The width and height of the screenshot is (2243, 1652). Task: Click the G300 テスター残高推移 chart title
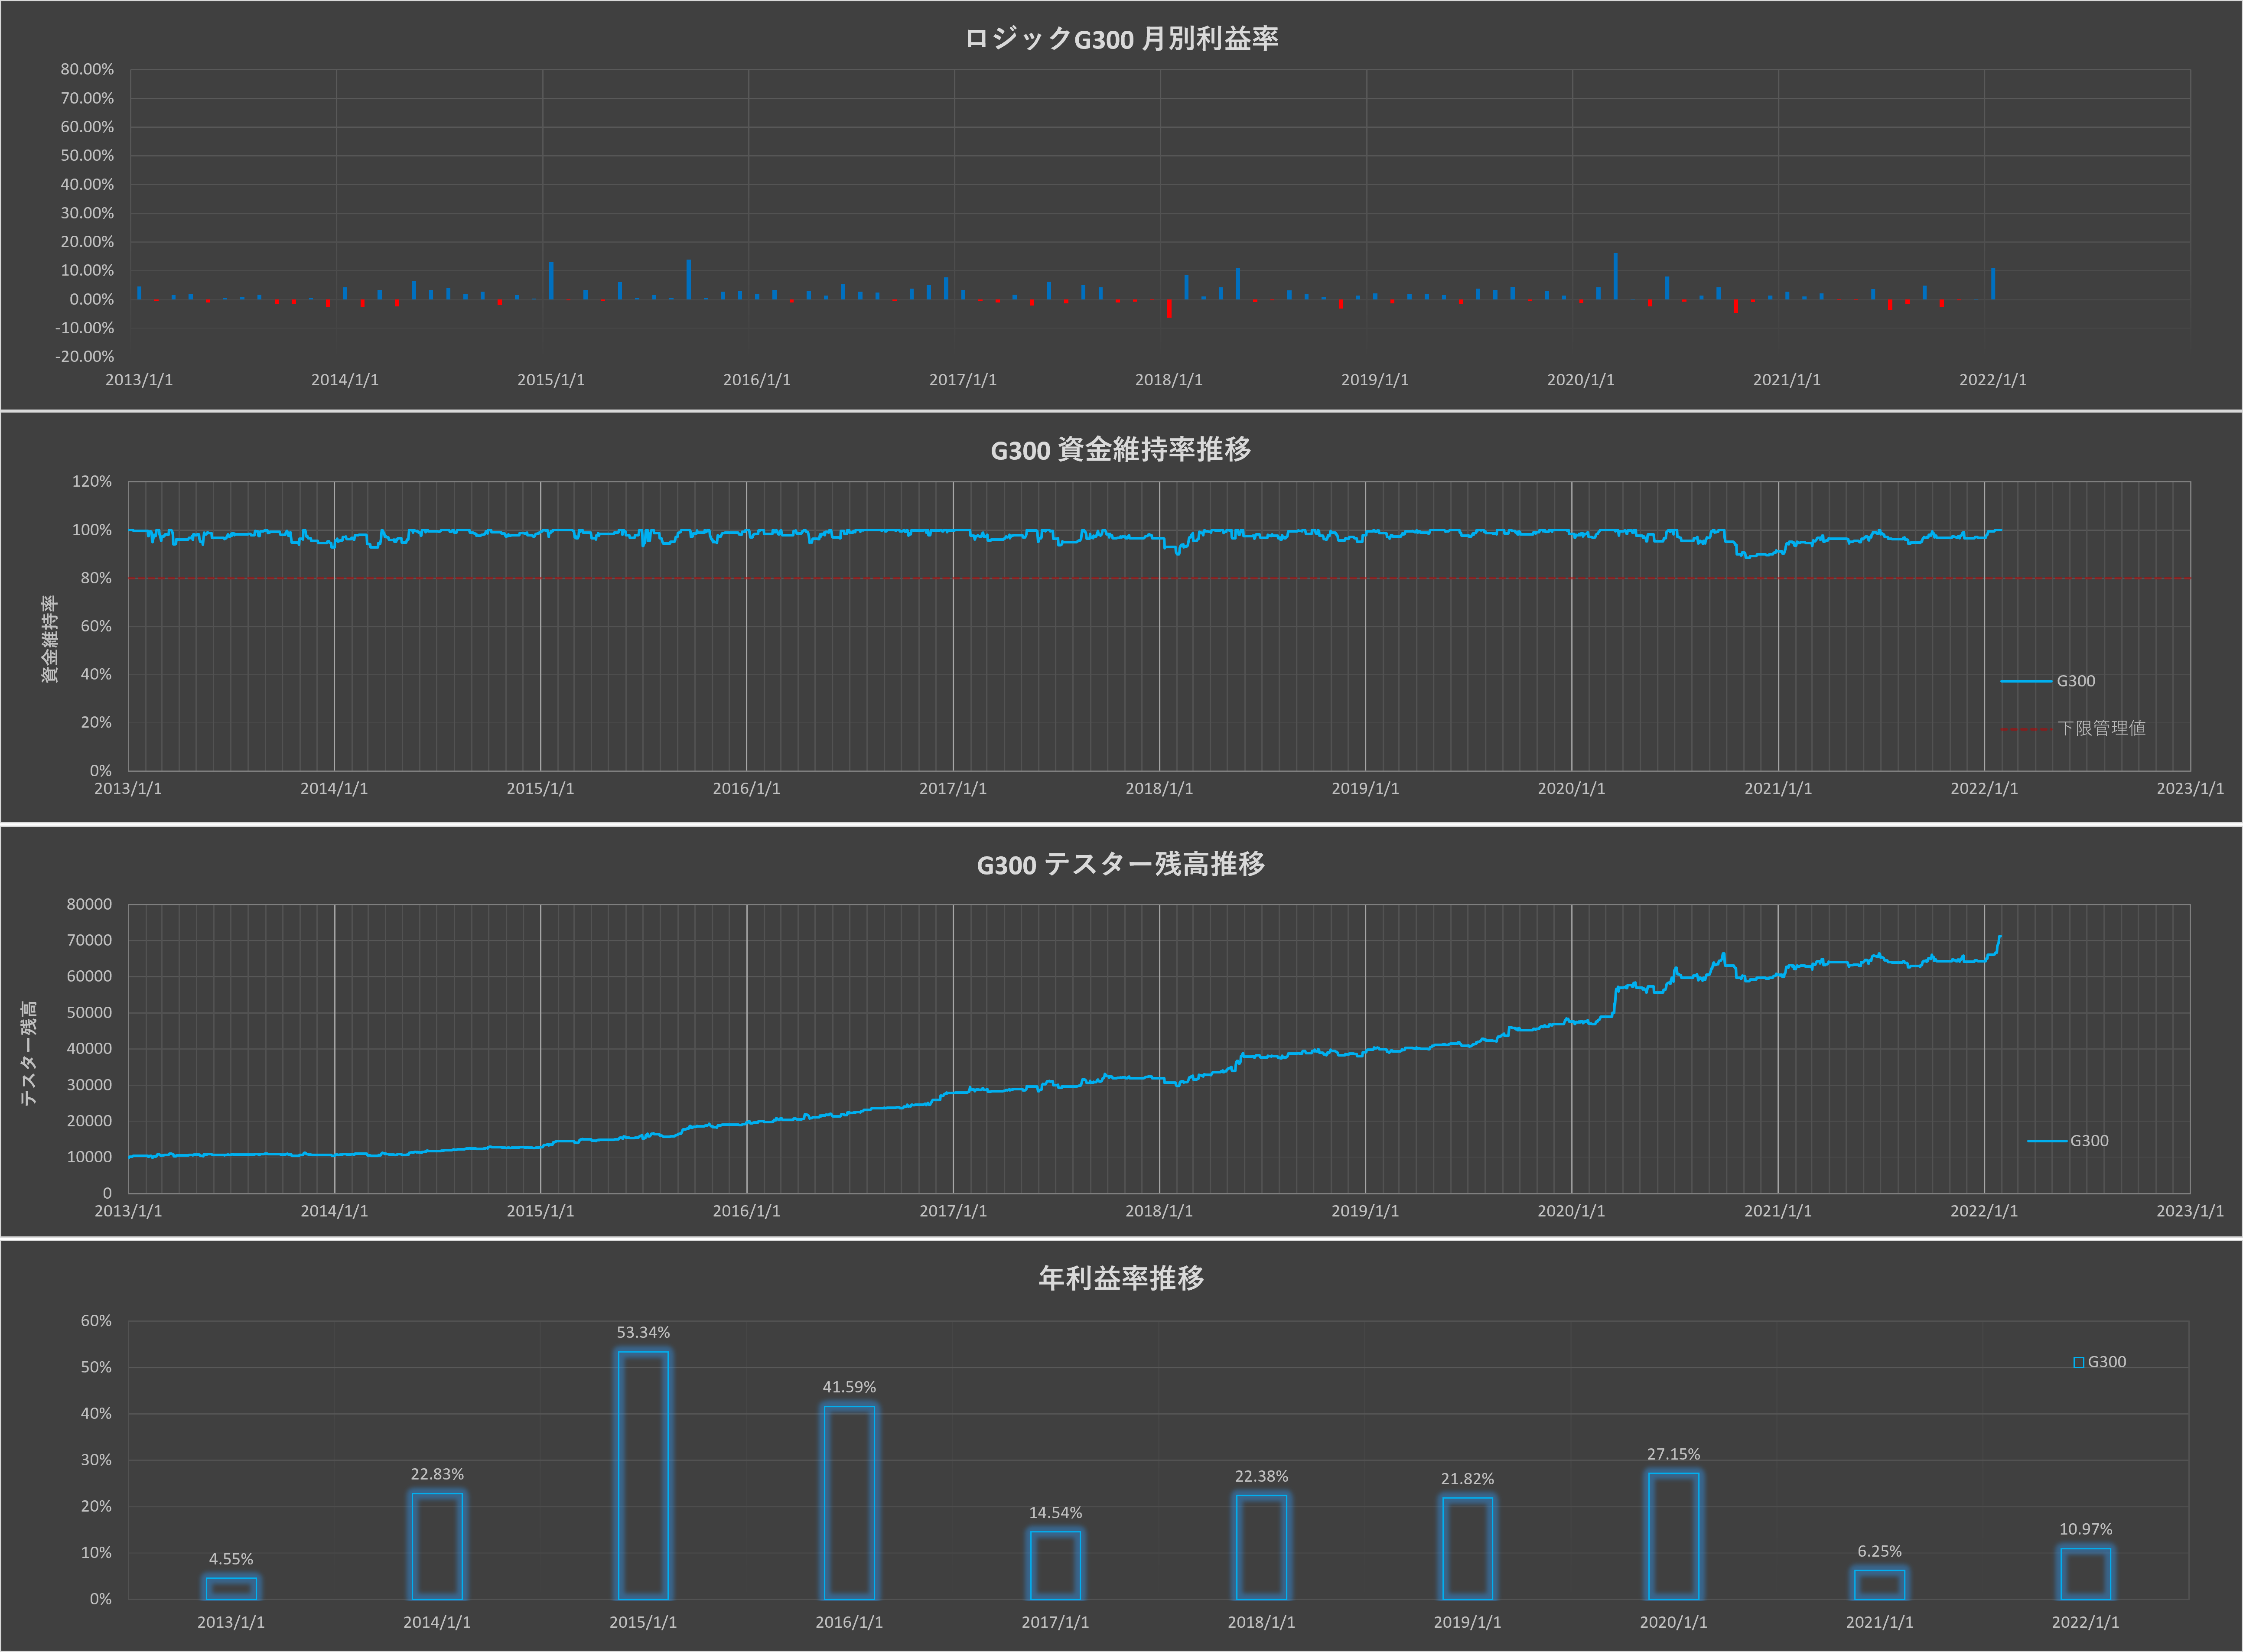click(x=1120, y=864)
